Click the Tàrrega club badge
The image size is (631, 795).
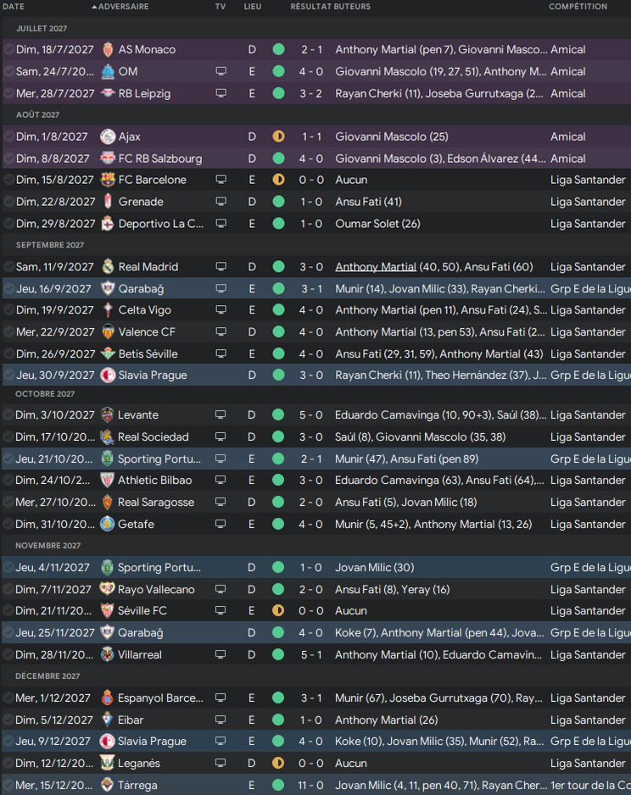107,785
